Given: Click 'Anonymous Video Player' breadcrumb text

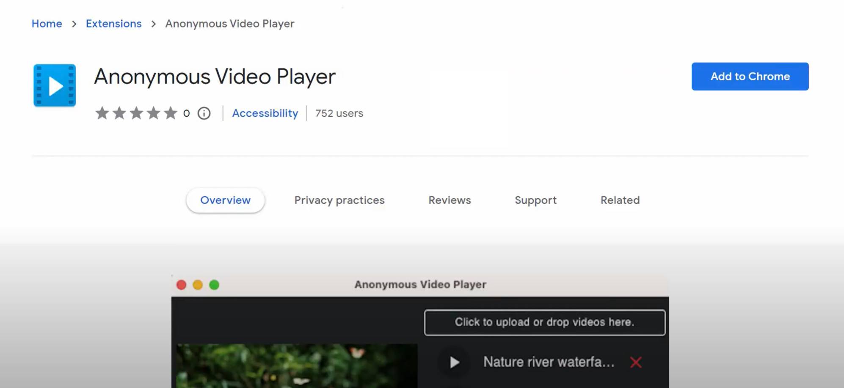Looking at the screenshot, I should [230, 24].
